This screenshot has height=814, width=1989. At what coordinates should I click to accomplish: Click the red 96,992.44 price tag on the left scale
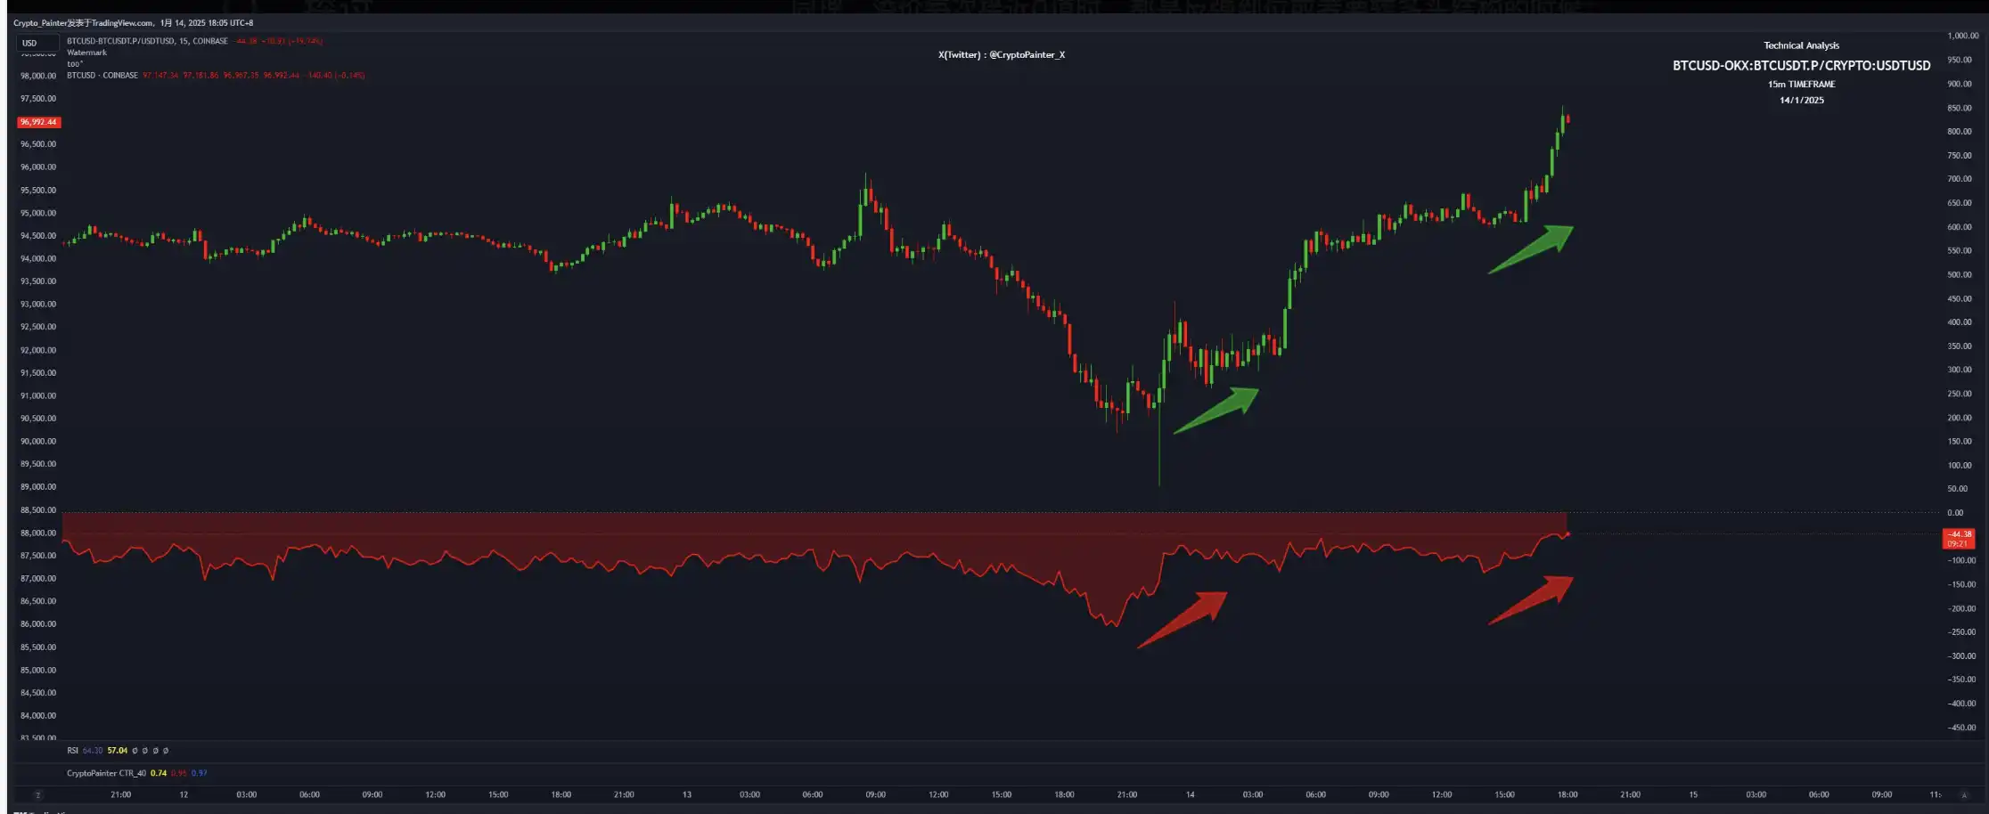[x=39, y=122]
